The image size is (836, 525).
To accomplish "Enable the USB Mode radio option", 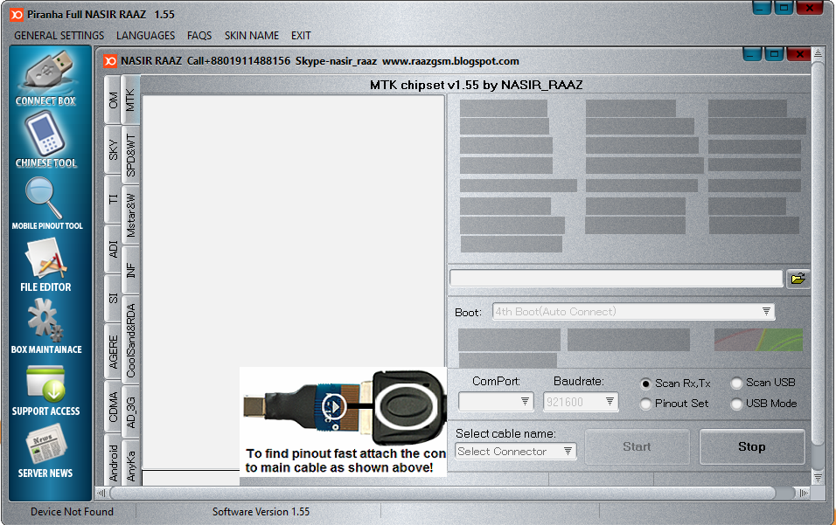I will (736, 404).
